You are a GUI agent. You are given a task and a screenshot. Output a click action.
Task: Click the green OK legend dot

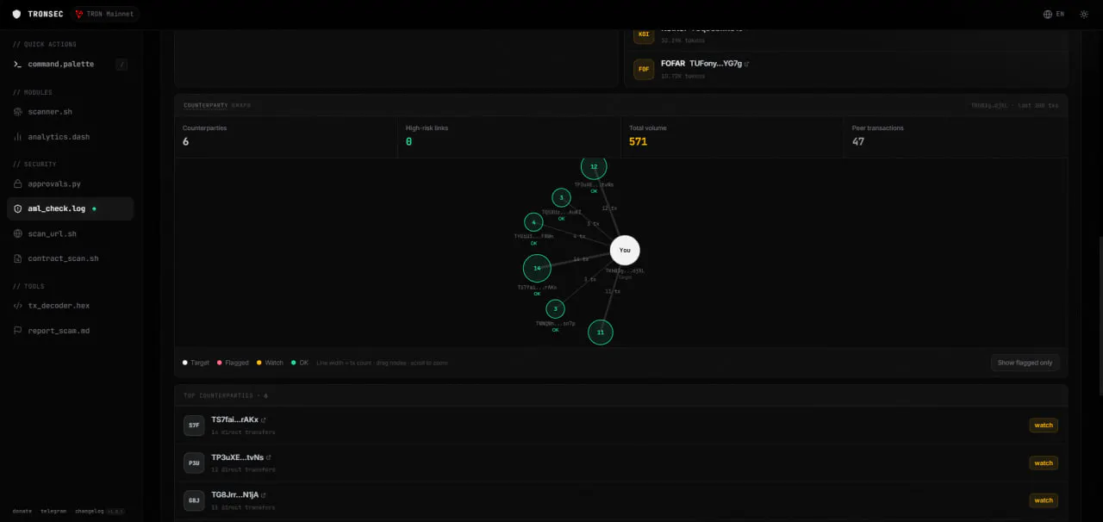pyautogui.click(x=294, y=363)
